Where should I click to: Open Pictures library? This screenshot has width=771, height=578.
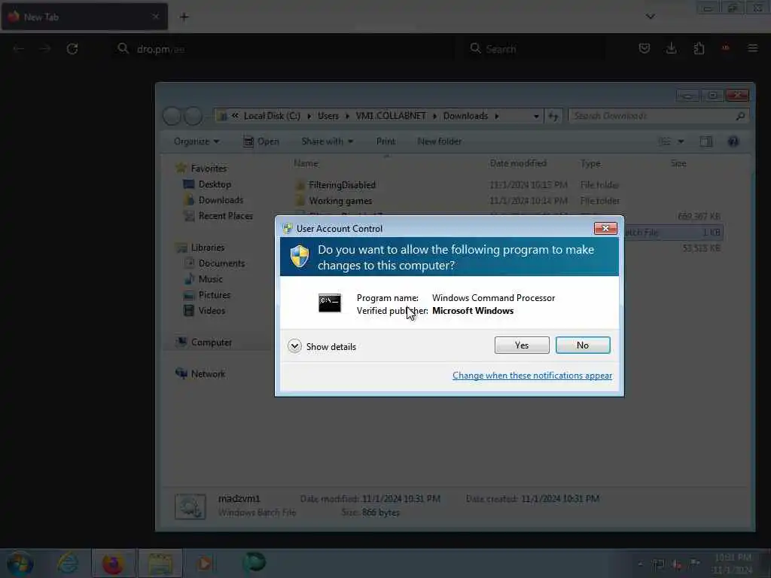click(x=214, y=295)
